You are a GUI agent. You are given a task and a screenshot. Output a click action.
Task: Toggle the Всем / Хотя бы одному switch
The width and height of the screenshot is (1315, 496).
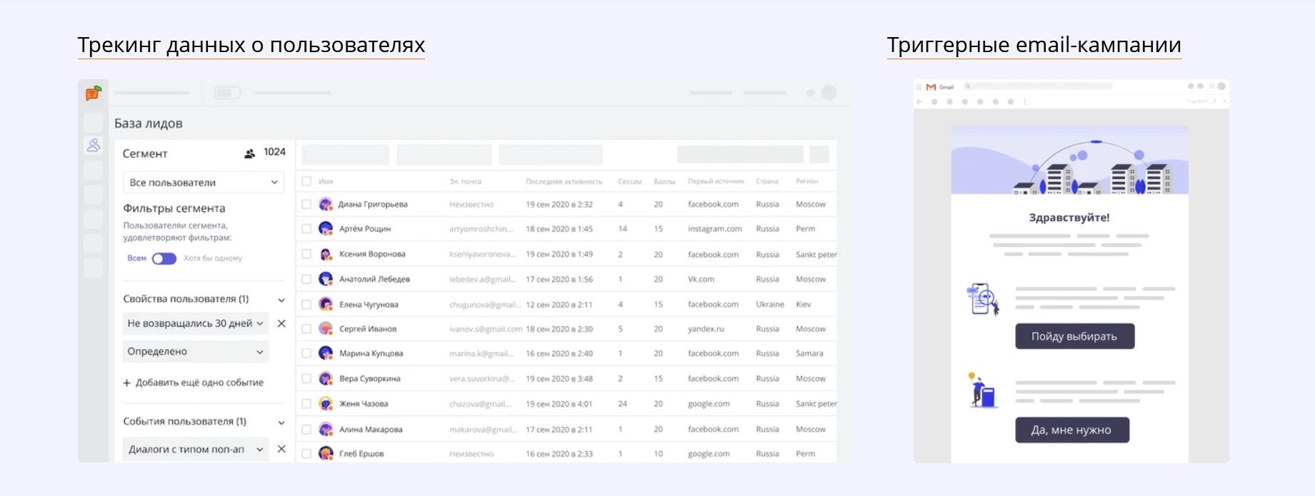click(x=164, y=258)
